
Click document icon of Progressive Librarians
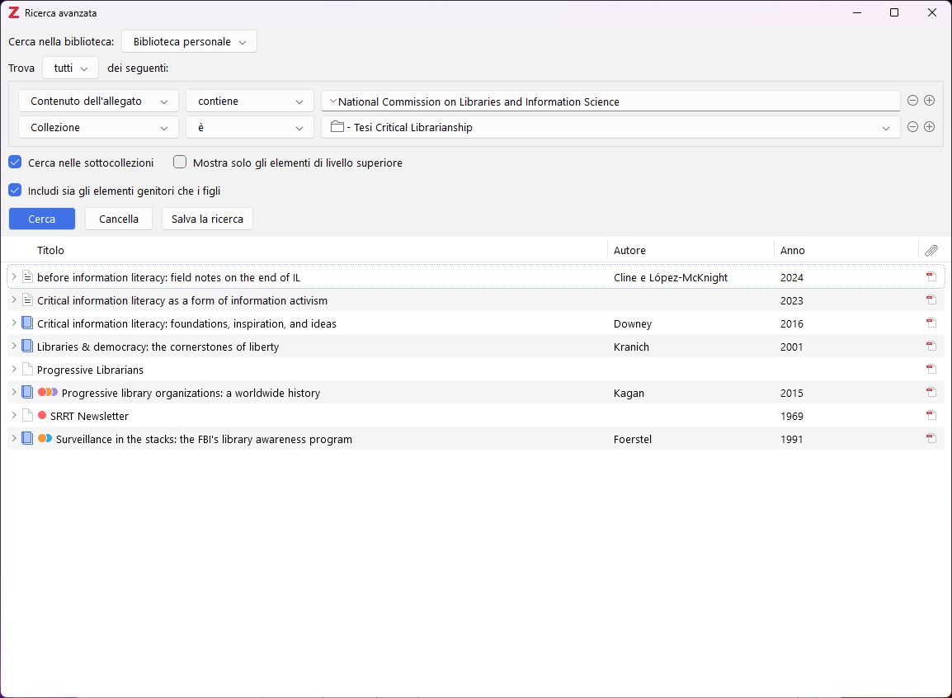point(27,369)
